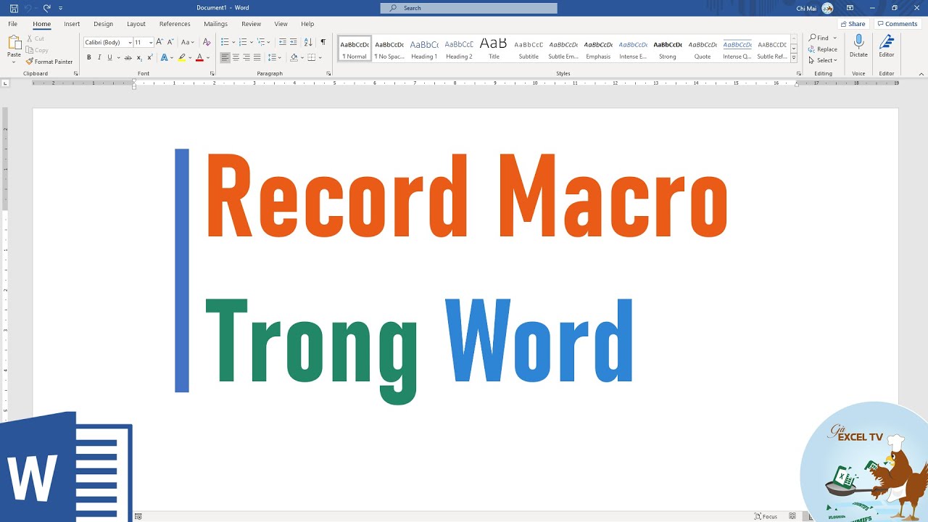The image size is (928, 522).
Task: Switch to the Insert tab
Action: coord(72,24)
